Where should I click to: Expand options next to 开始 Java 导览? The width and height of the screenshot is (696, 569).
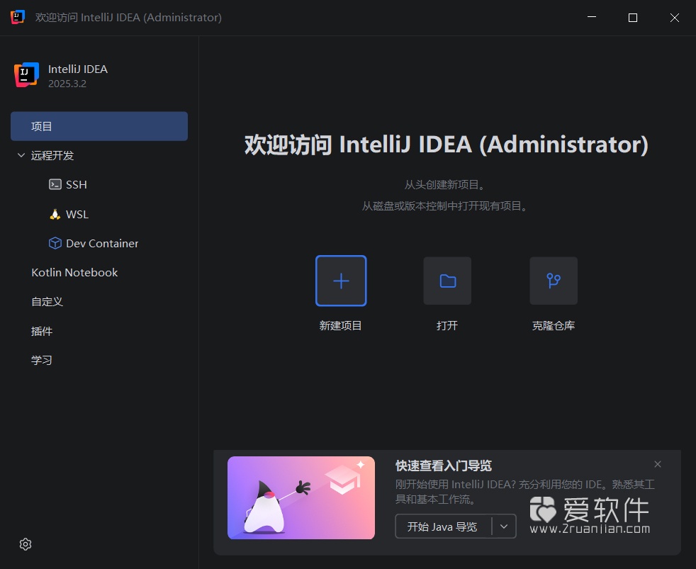504,526
